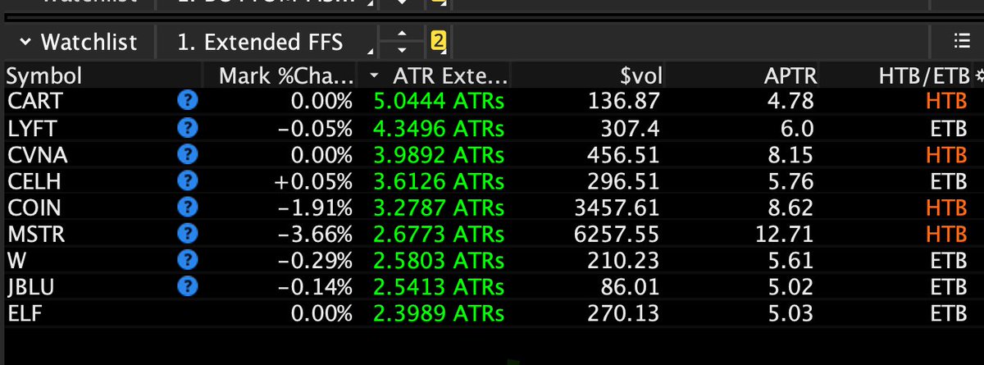
Task: Click the 6257.55 $vol cell for MSTR
Action: click(617, 234)
